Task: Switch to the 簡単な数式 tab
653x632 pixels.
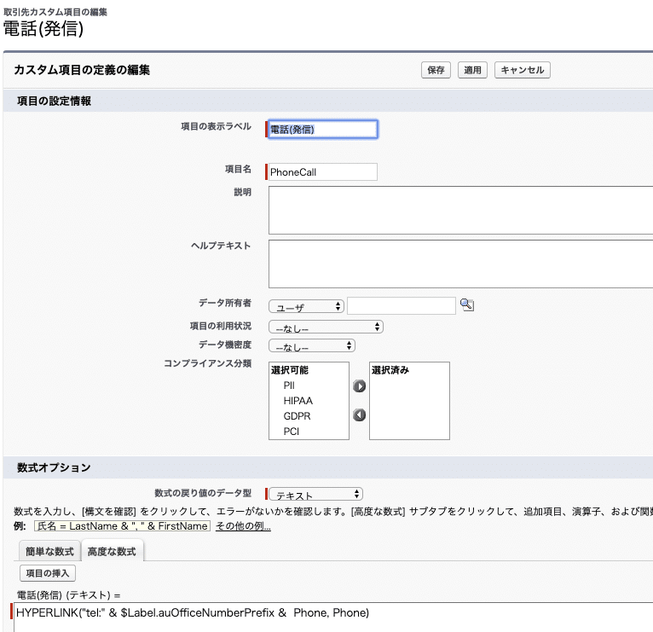Action: pos(49,552)
